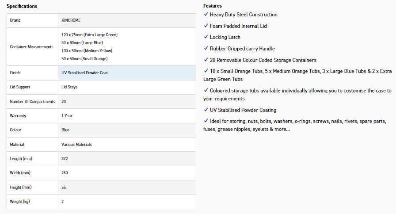Select the Number Of Compartments label
396x214 pixels.
tap(32, 102)
